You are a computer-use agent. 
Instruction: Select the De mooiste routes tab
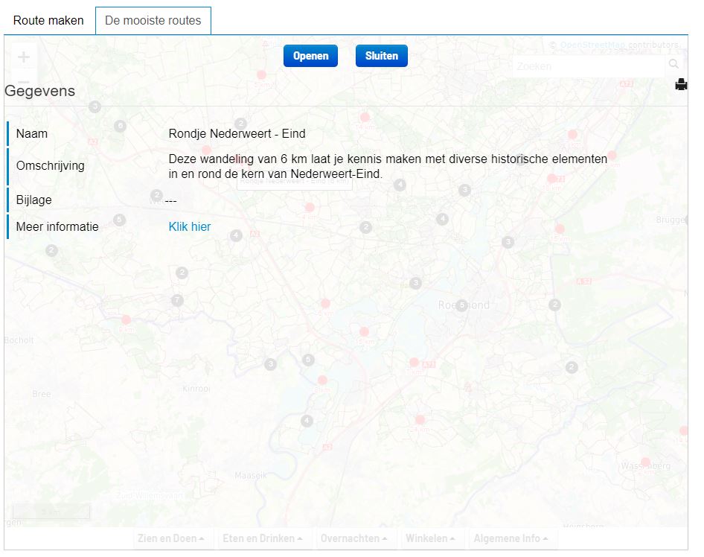click(153, 21)
